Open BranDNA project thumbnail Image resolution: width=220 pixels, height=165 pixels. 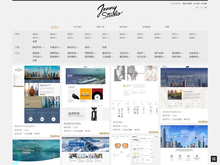click(135, 93)
